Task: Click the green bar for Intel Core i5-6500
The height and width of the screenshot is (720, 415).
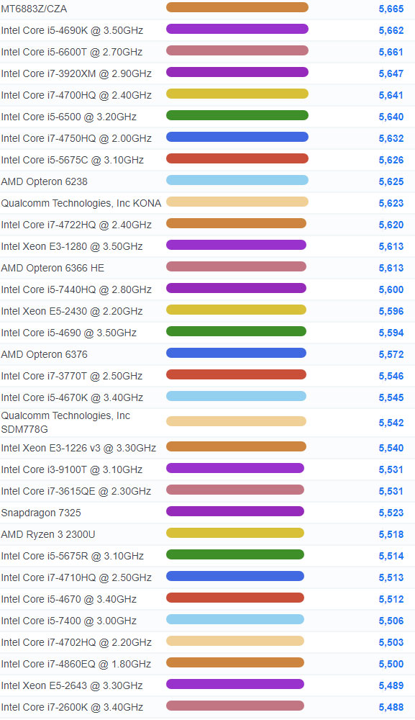Action: click(237, 115)
